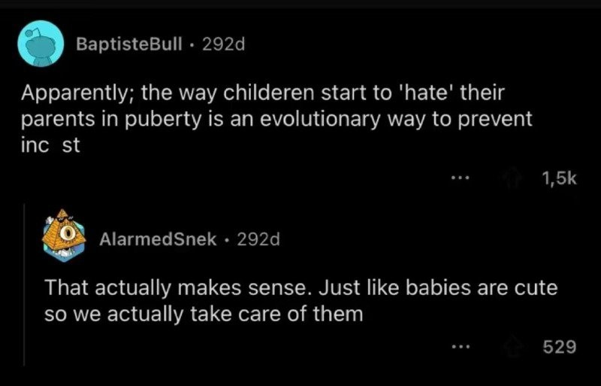This screenshot has height=386, width=601.
Task: Select the 529 vote count
Action: coord(560,347)
